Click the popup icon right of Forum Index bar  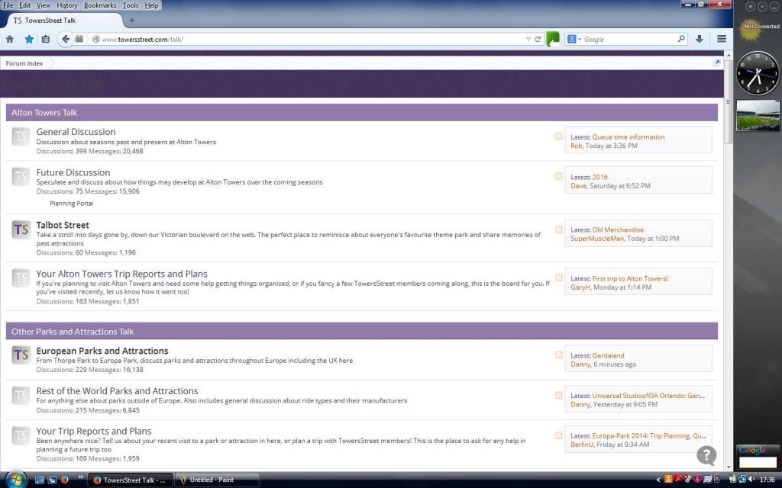pos(716,63)
